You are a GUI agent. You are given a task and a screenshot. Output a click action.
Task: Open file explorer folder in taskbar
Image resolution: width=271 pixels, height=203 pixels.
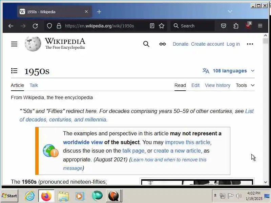click(x=63, y=196)
